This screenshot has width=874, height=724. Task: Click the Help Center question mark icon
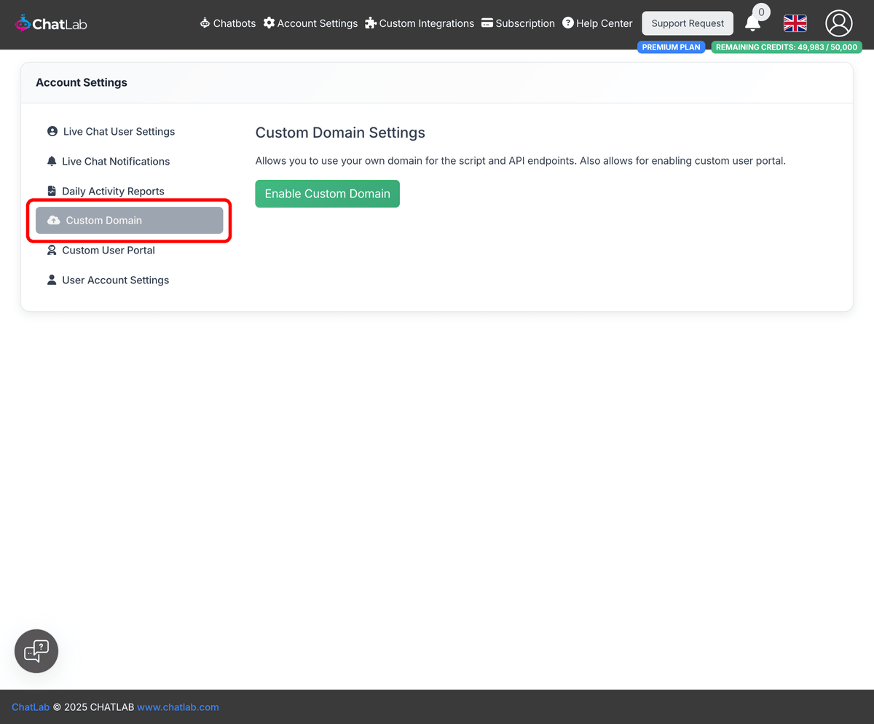pyautogui.click(x=569, y=23)
